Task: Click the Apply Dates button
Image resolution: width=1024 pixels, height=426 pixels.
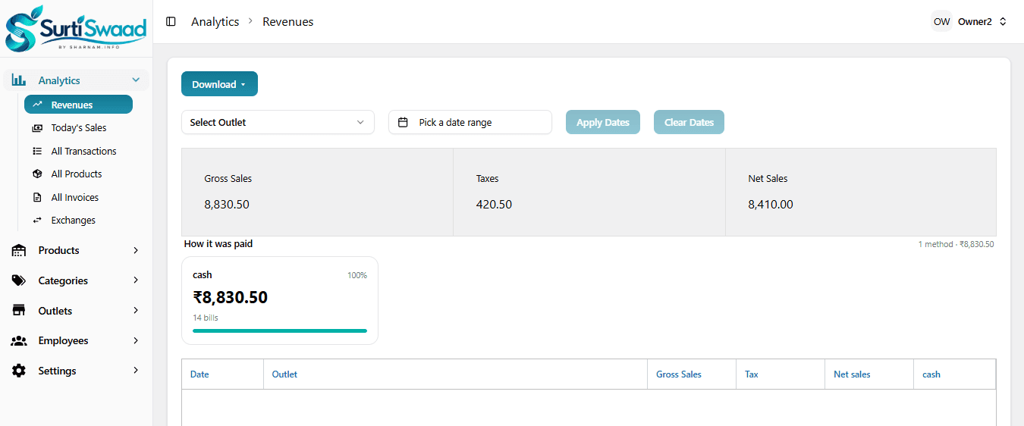Action: tap(603, 122)
